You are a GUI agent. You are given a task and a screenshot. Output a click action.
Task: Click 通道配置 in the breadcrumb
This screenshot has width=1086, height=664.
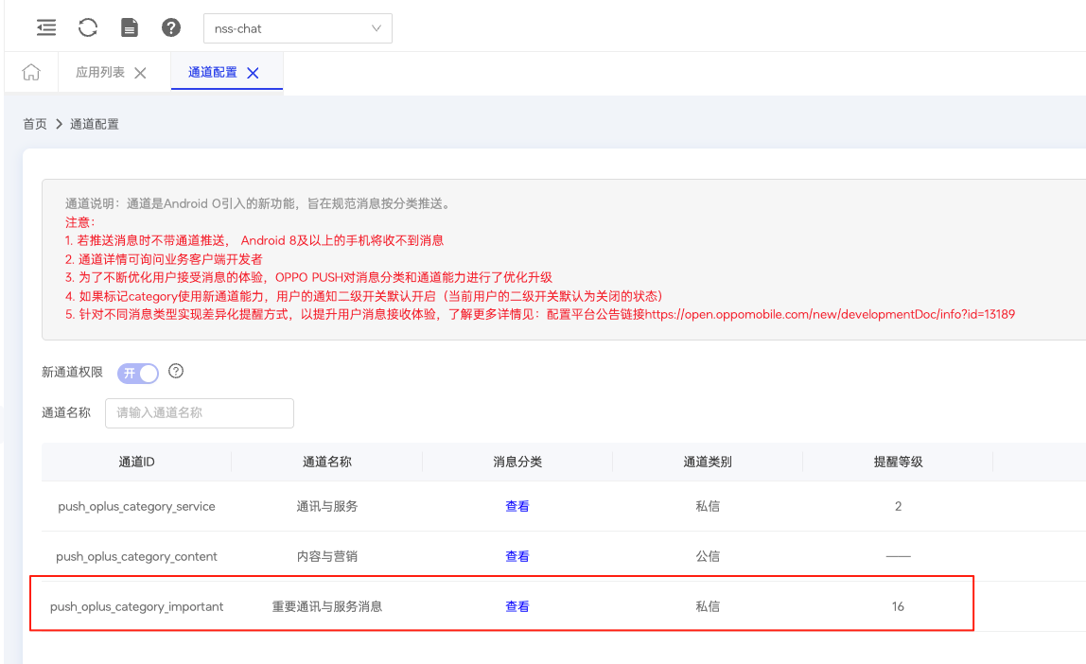pyautogui.click(x=95, y=124)
